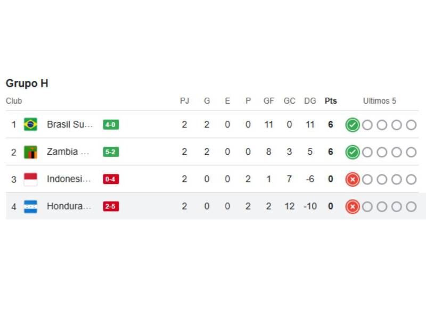426x319 pixels.
Task: Click the Indonesia flag icon
Action: [x=31, y=179]
